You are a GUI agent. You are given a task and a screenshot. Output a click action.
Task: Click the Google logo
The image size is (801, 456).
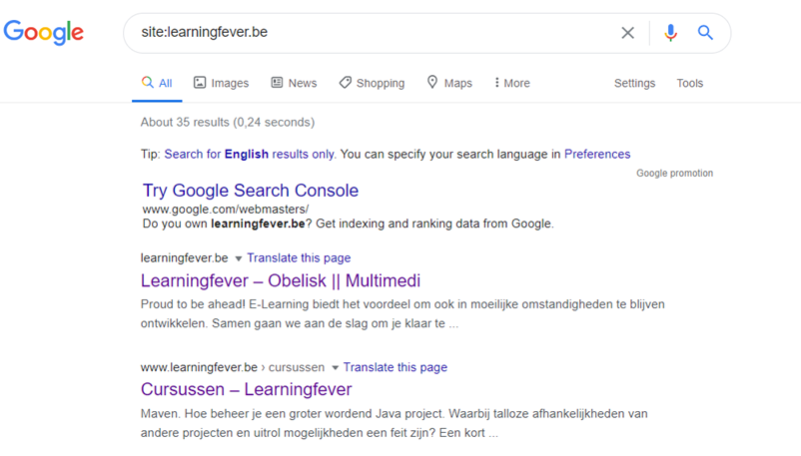43,32
